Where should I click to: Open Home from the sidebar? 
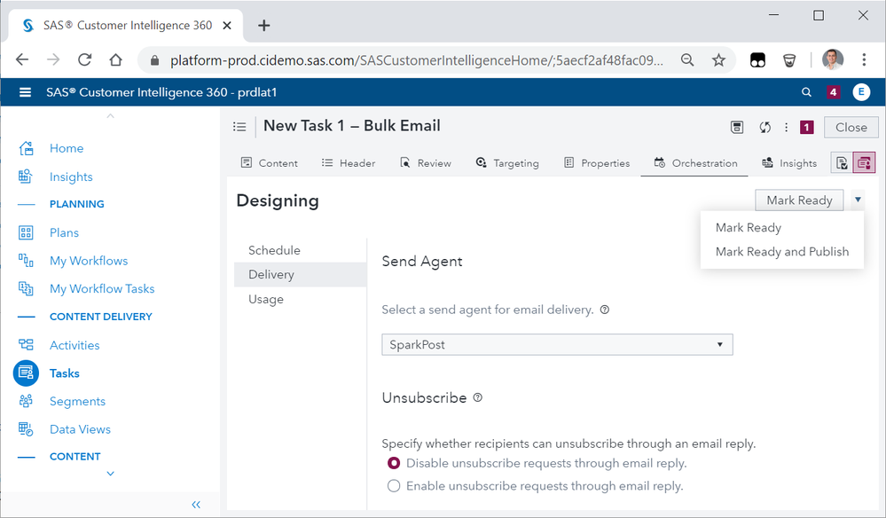click(x=67, y=148)
